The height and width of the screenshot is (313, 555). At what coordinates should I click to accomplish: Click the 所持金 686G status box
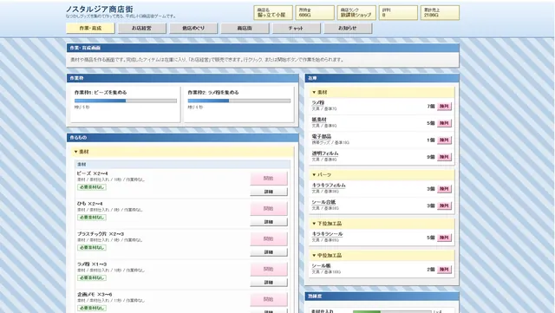tap(315, 13)
